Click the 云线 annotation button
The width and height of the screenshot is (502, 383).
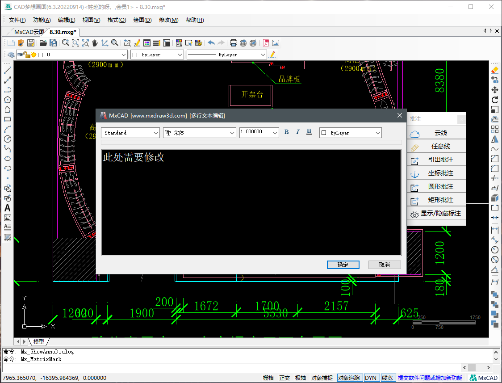click(437, 133)
